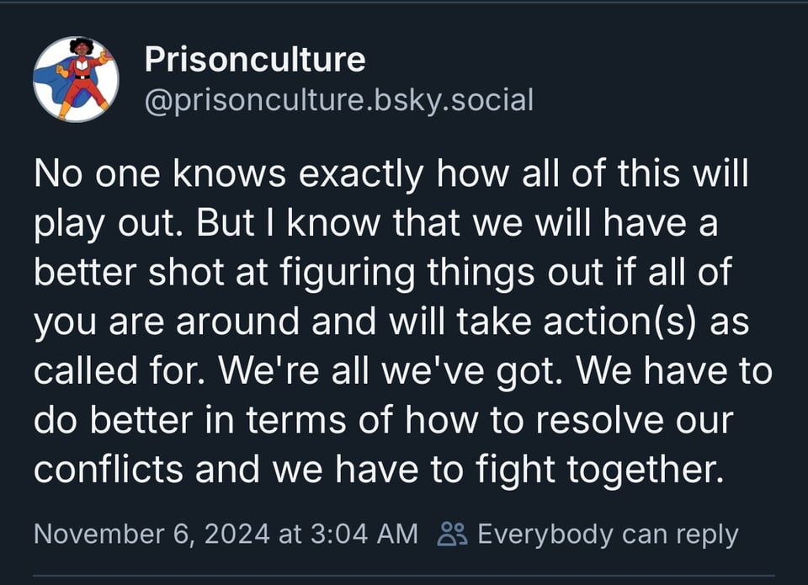Click the @prisonculture.bsky.social handle
The height and width of the screenshot is (585, 808).
[x=339, y=101]
